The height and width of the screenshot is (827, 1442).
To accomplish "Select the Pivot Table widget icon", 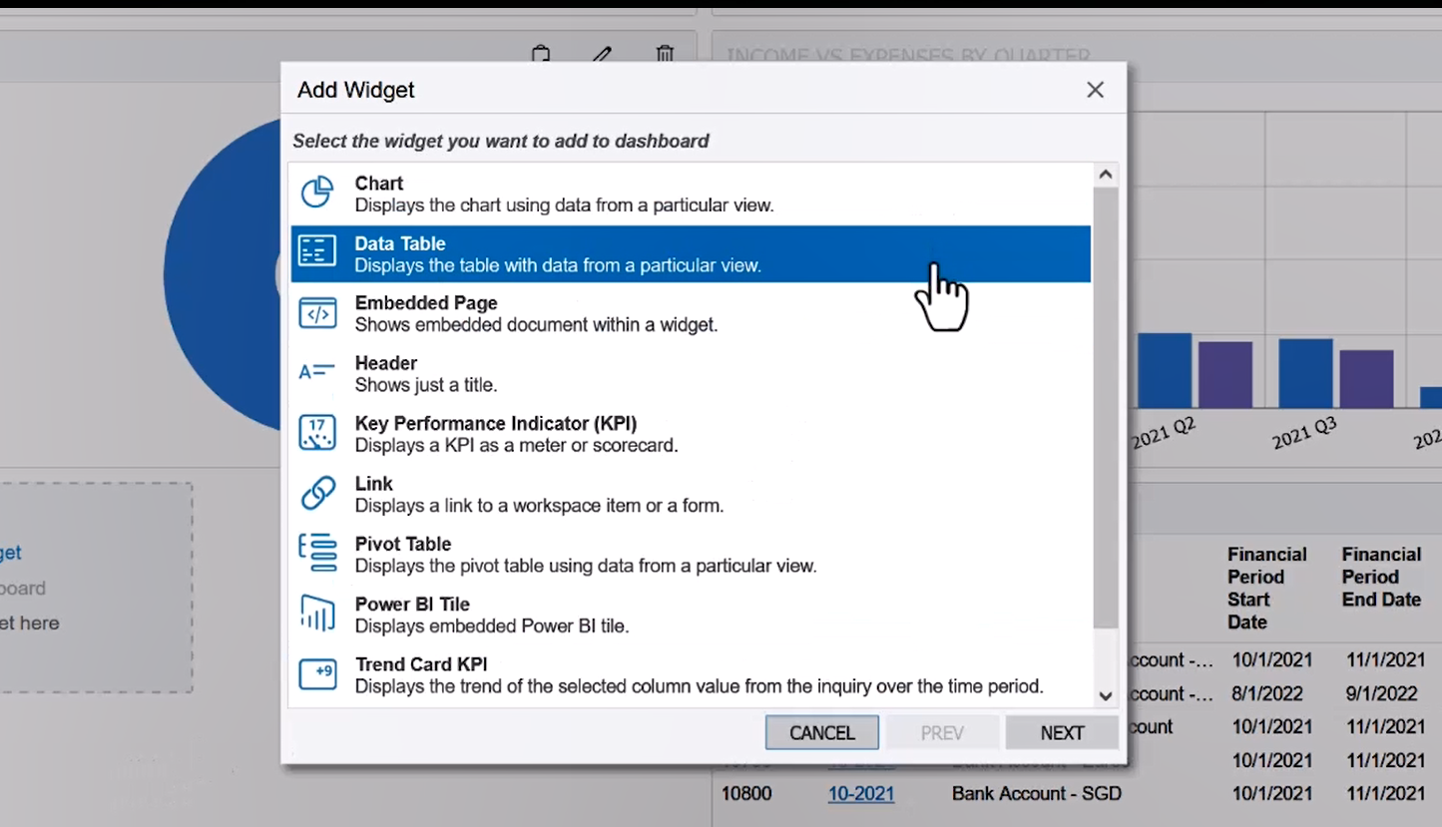I will point(316,553).
